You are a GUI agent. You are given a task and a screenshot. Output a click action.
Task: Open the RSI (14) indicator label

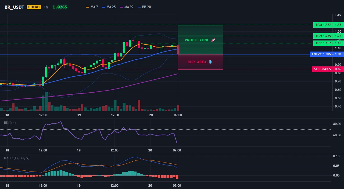tap(10, 123)
